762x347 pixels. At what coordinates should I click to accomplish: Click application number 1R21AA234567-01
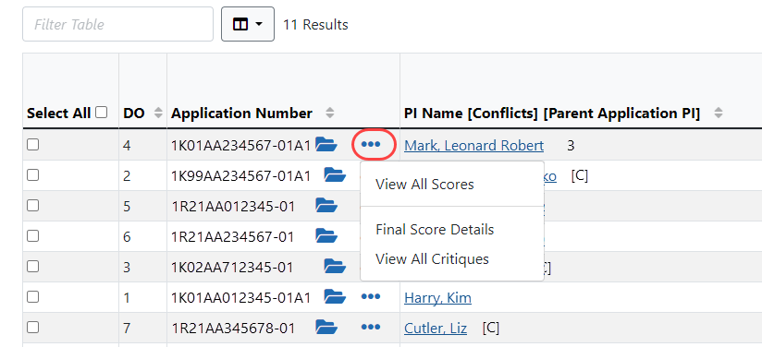coord(233,237)
